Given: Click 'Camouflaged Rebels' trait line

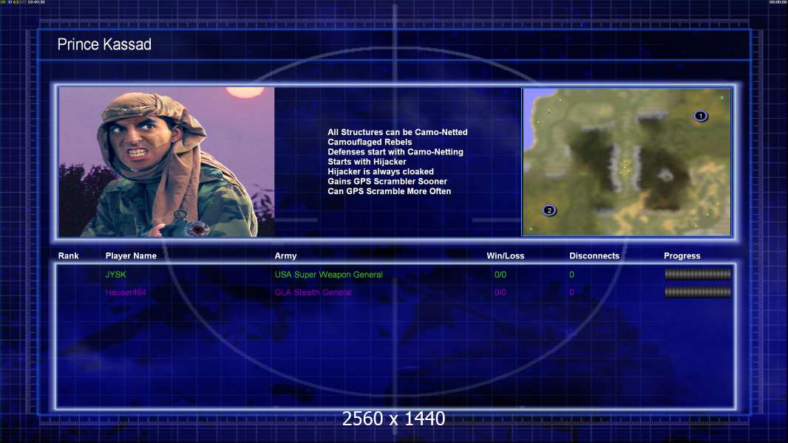Looking at the screenshot, I should (370, 142).
